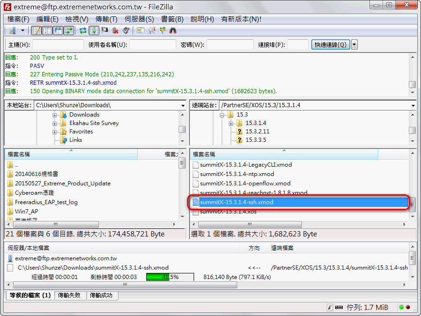
Task: Click the 快速連線(Q) button
Action: tap(331, 45)
